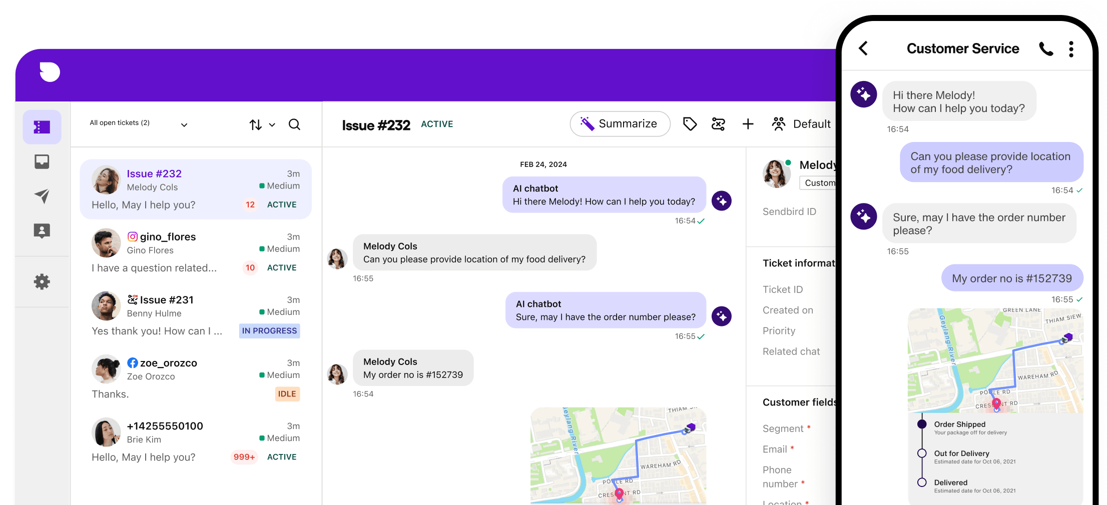Search tickets with the magnifier icon
The image size is (1107, 505).
click(x=294, y=124)
